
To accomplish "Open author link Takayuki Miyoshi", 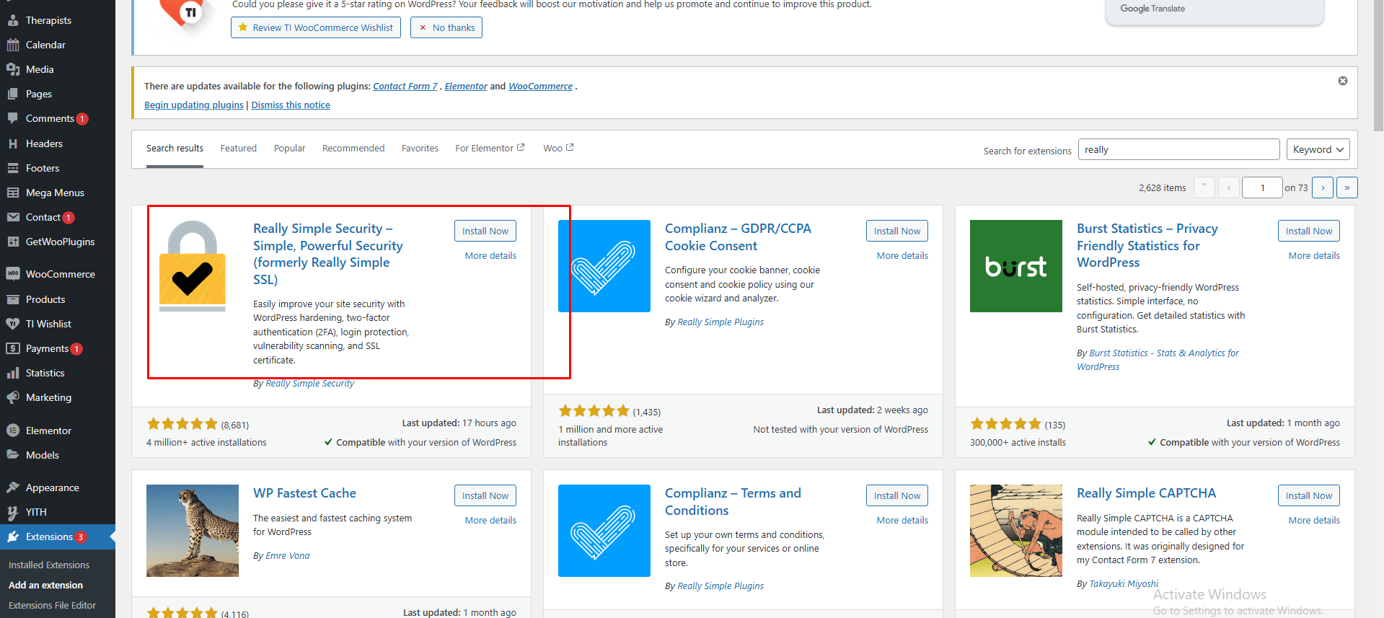I will 1124,583.
